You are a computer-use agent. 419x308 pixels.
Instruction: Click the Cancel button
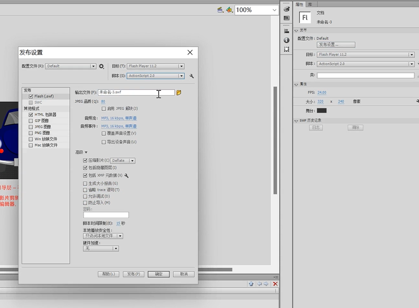pos(183,274)
